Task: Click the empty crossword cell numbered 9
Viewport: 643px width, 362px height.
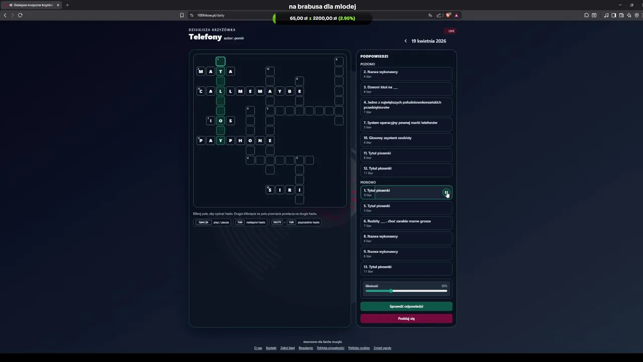Action: [250, 111]
